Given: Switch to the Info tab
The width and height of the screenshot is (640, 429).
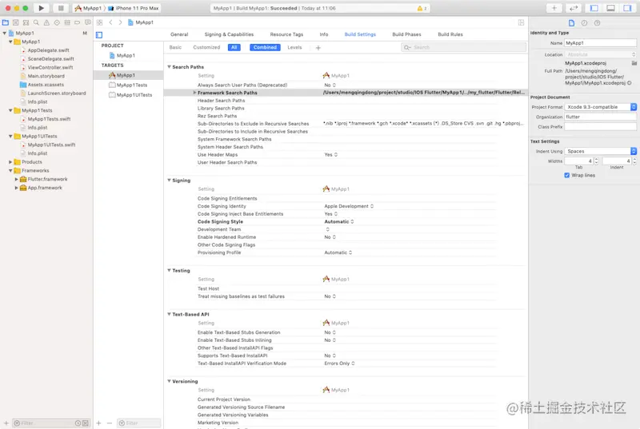Looking at the screenshot, I should pos(324,34).
